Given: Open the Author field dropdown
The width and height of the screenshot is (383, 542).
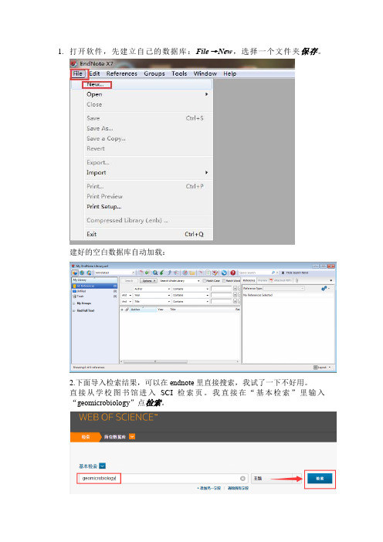Looking at the screenshot, I should (152, 289).
